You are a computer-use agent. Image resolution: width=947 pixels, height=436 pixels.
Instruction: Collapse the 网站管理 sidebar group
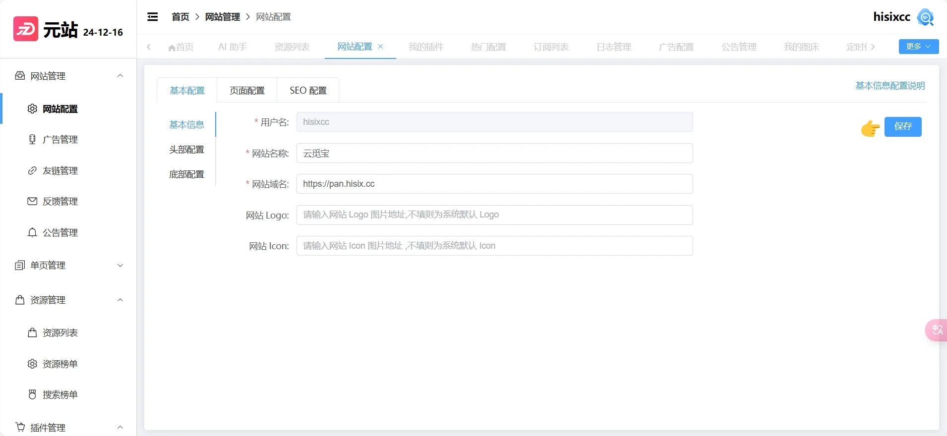(120, 76)
